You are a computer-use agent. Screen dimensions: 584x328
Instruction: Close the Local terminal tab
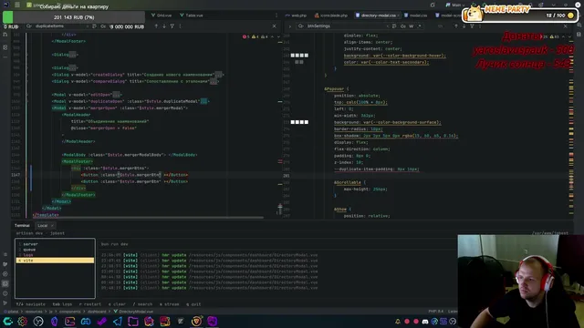[52, 225]
